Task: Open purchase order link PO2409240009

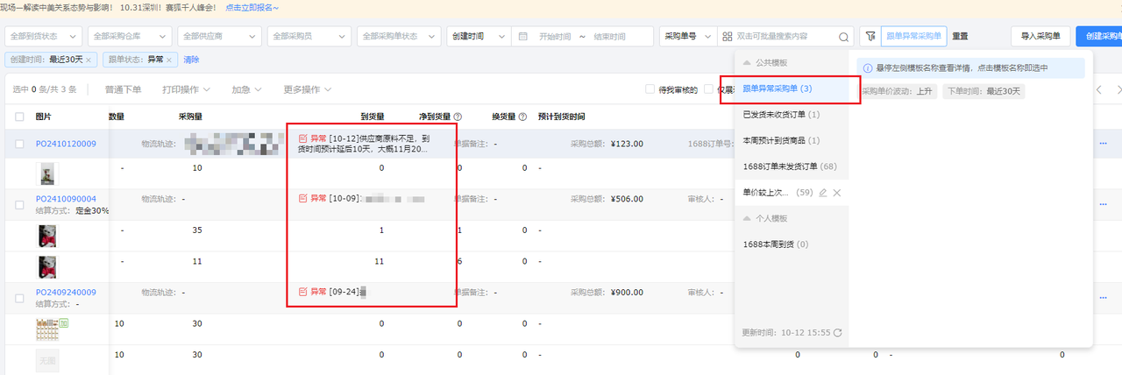Action: (x=66, y=293)
